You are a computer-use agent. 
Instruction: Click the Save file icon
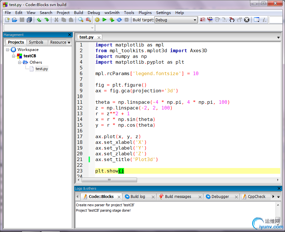coord(22,20)
